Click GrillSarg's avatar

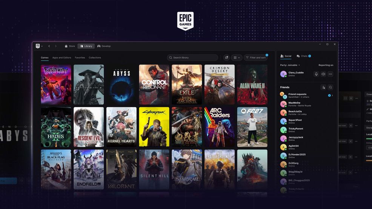(283, 164)
